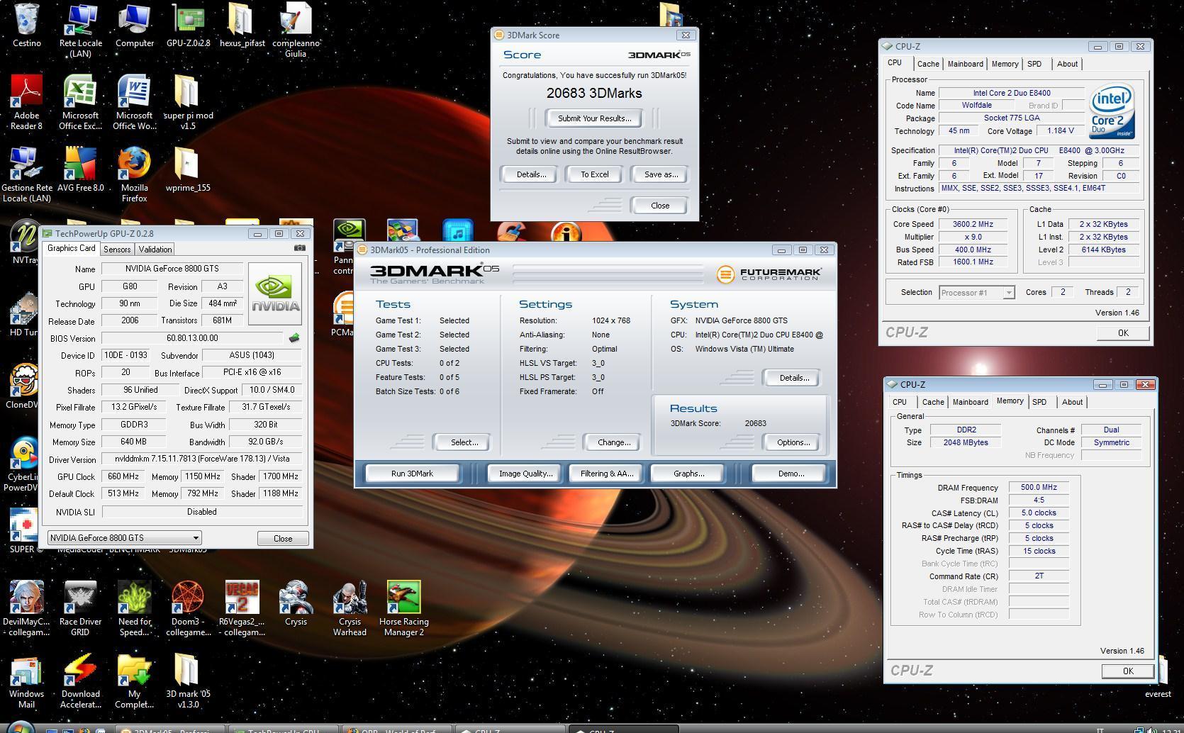Open the wprime_155 folder
Screen dimensions: 1184x733
pyautogui.click(x=188, y=169)
